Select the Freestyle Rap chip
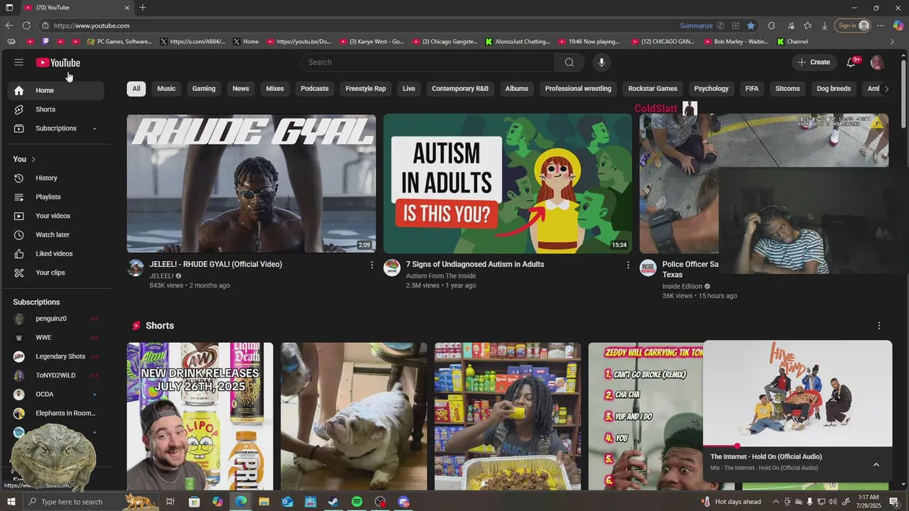 (x=366, y=89)
